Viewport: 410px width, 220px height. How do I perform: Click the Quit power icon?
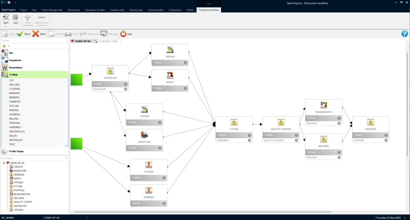pos(123,34)
